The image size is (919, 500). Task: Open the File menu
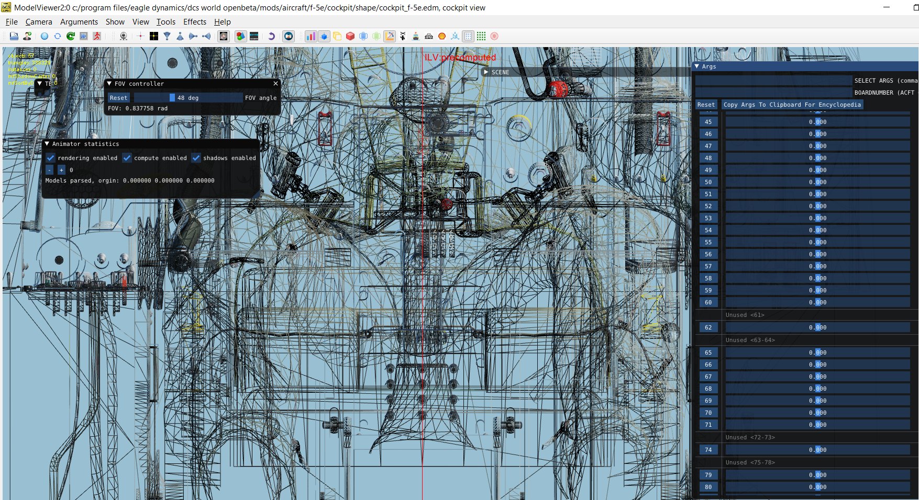click(x=12, y=21)
